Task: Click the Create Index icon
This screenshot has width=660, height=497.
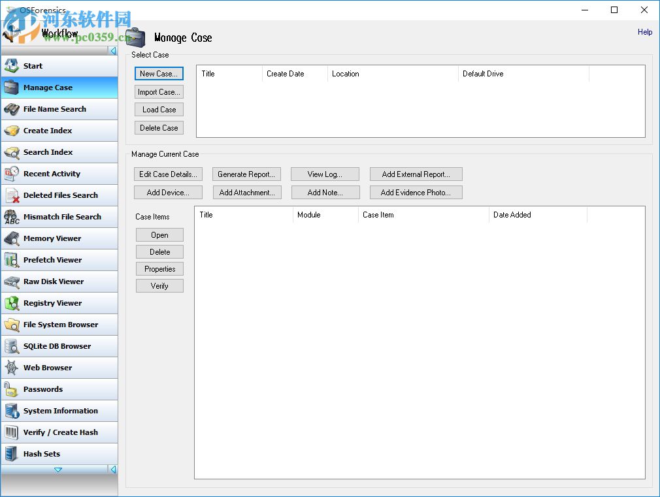Action: [11, 131]
